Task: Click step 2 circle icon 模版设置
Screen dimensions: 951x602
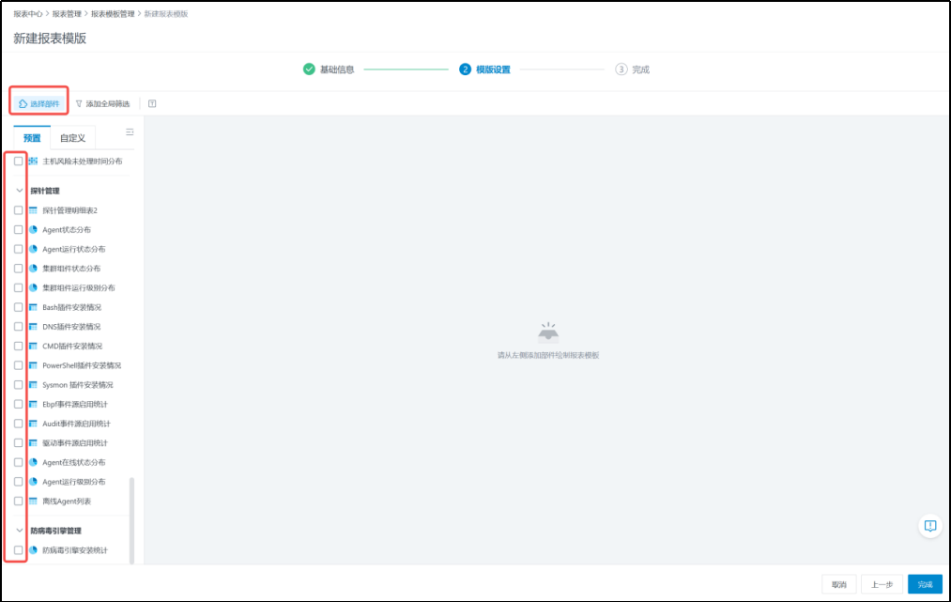Action: tap(465, 69)
